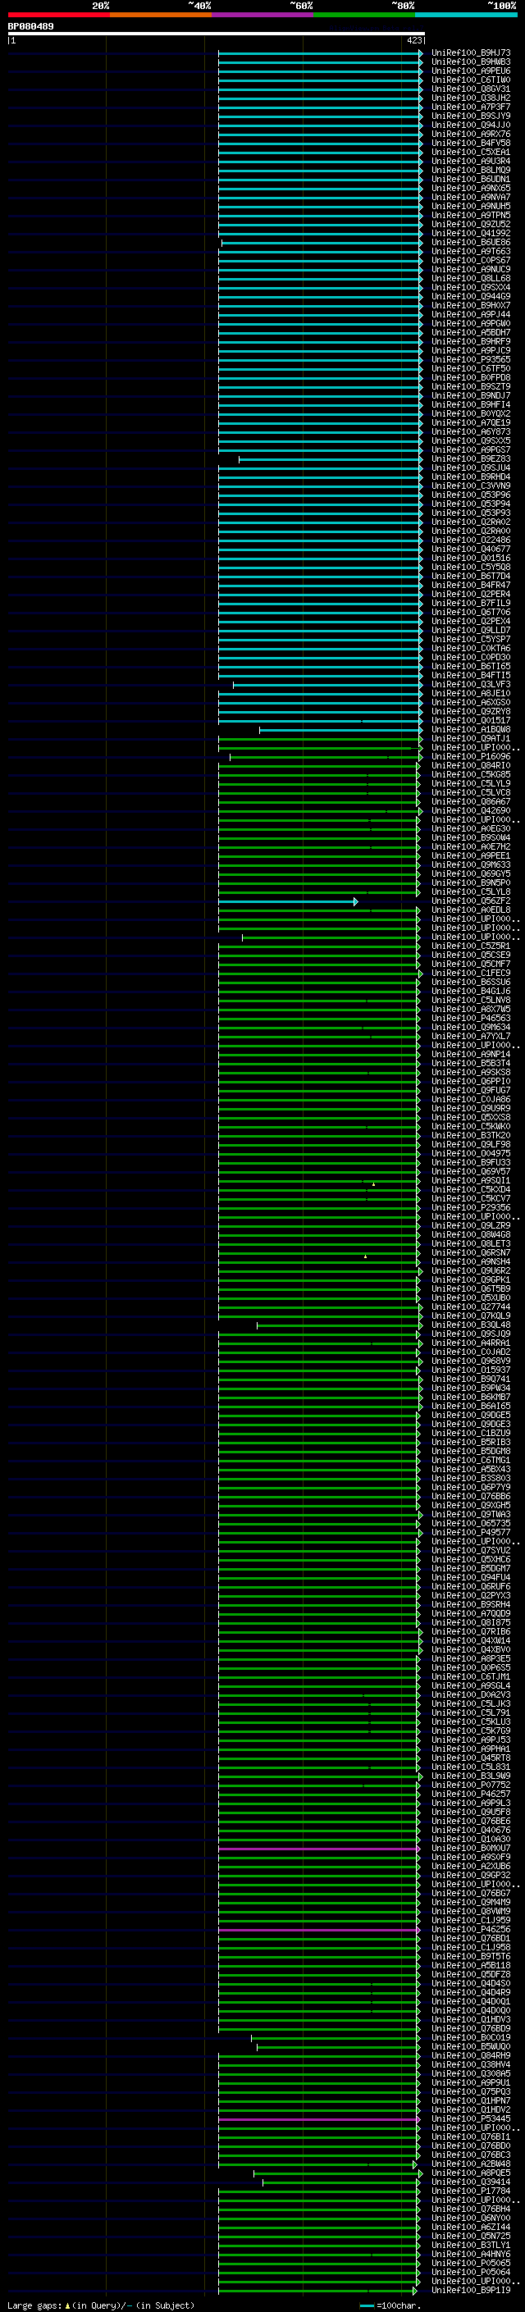Click label UniRef100_A5BDH7

point(470,332)
